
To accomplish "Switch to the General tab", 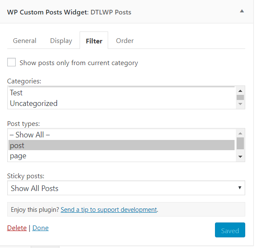I will pyautogui.click(x=25, y=41).
